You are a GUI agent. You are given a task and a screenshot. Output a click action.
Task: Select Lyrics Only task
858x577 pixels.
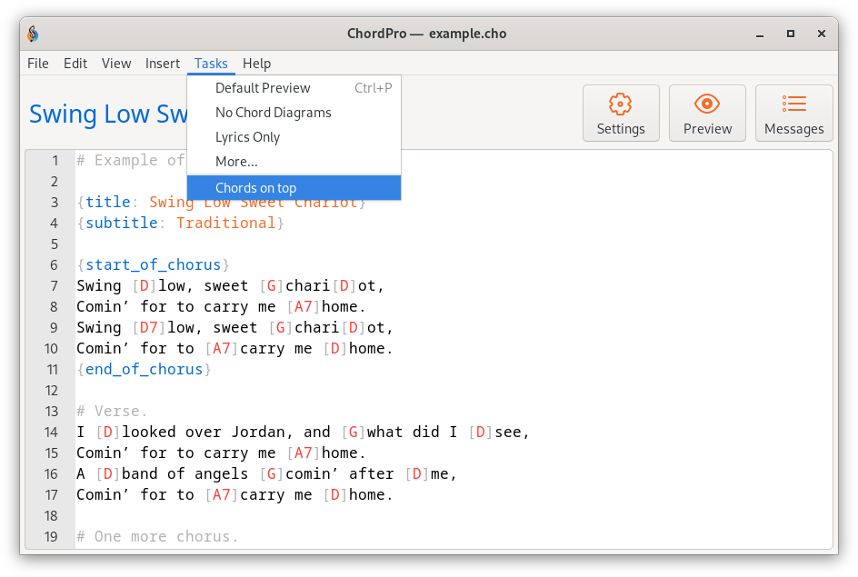pos(294,137)
